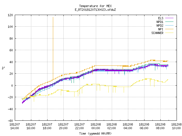Click the -60 y-axis tick label
The image size is (182, 136).
coord(10,121)
